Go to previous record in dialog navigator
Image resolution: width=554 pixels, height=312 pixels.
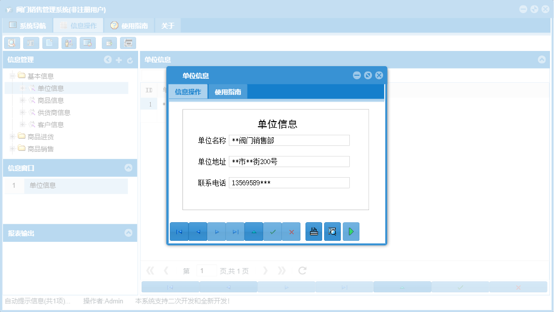coord(198,231)
